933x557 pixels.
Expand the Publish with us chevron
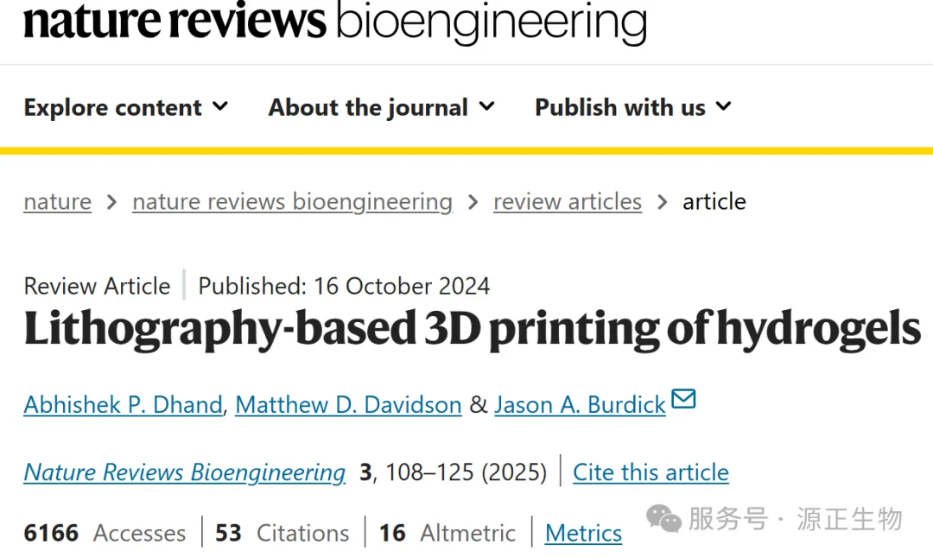(x=724, y=106)
